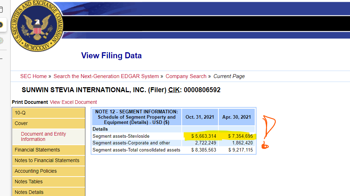Open Document and Entity Information

43,137
